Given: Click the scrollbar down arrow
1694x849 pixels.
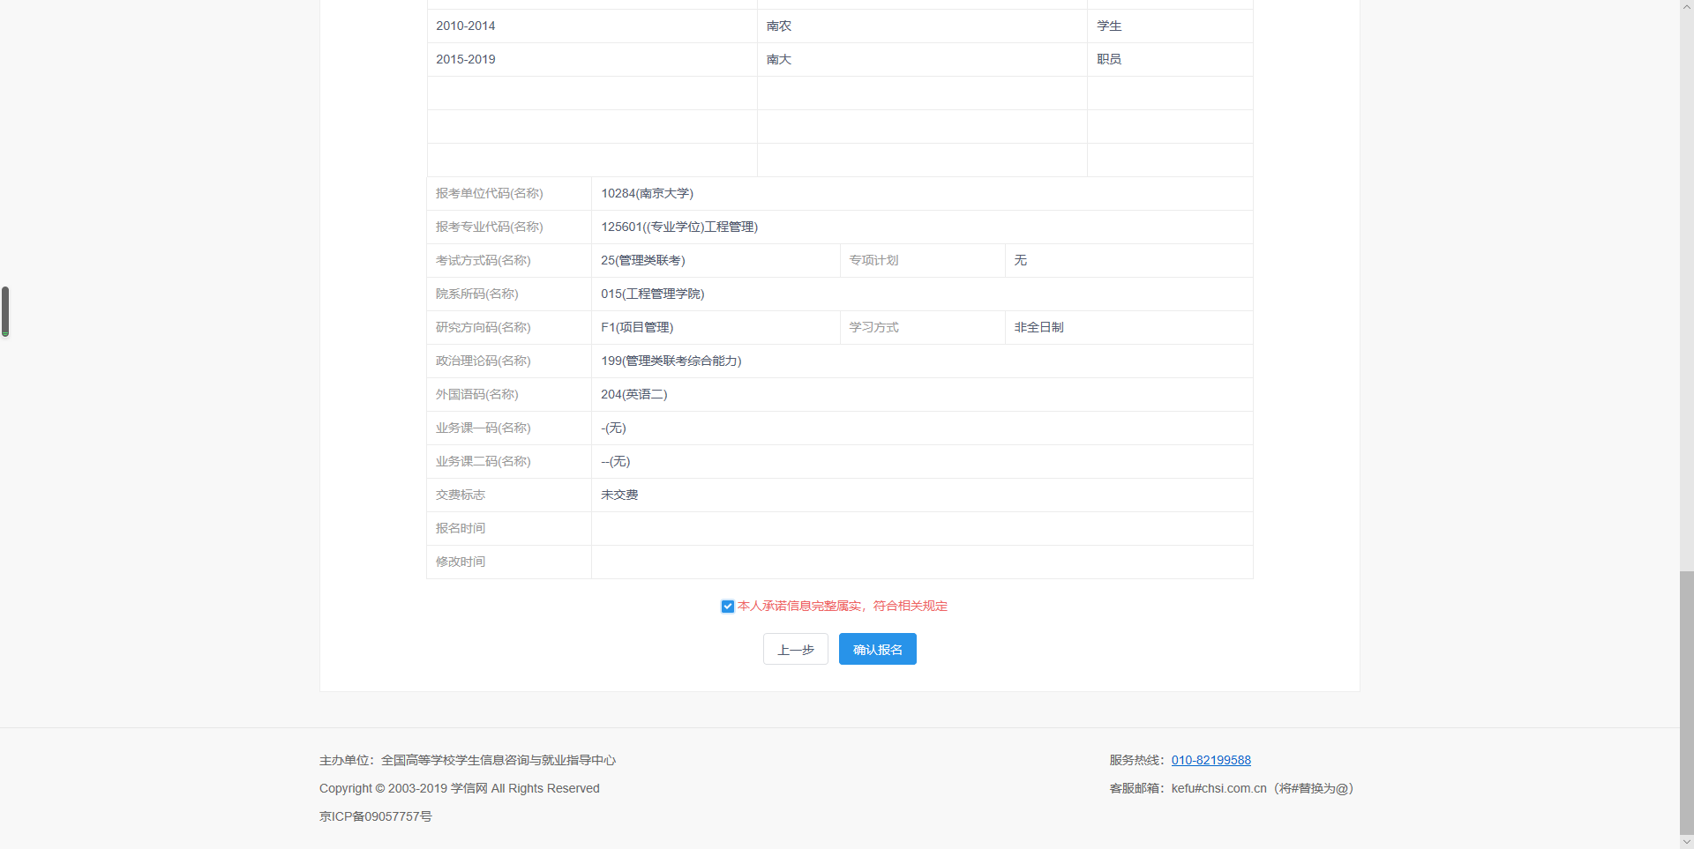Looking at the screenshot, I should 1686,842.
